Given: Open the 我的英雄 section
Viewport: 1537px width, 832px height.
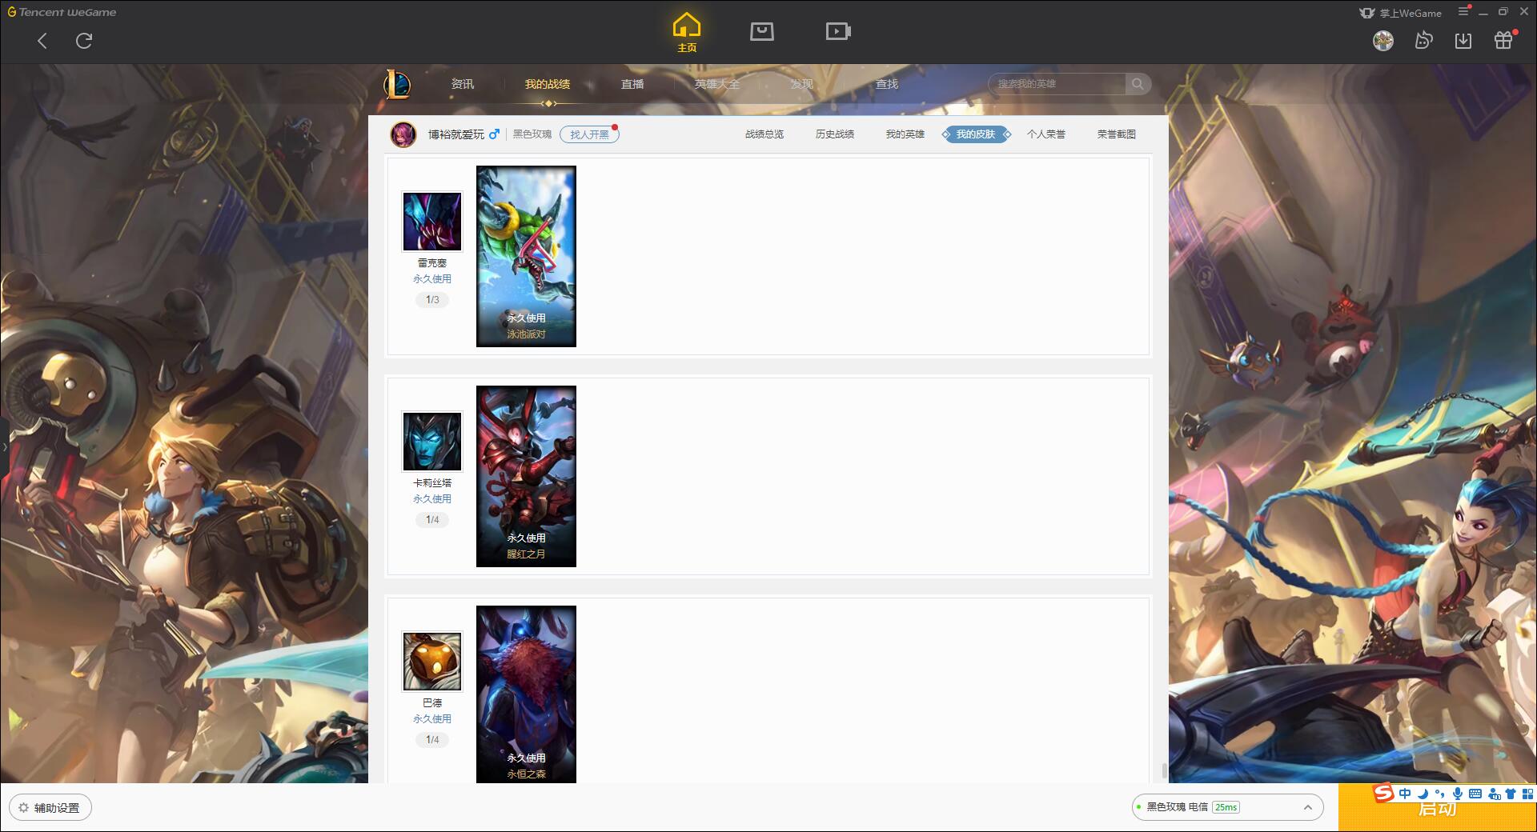Looking at the screenshot, I should pos(905,134).
